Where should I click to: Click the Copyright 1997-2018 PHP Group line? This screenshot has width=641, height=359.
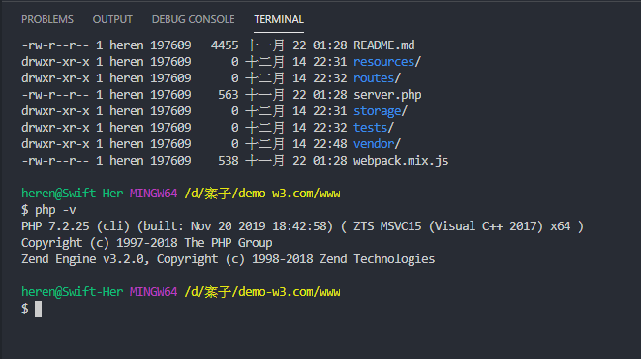147,243
